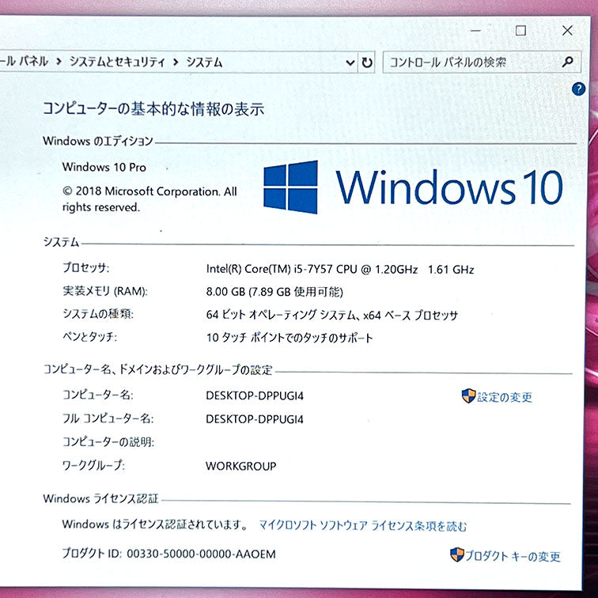Minimize the System window

coord(475,31)
